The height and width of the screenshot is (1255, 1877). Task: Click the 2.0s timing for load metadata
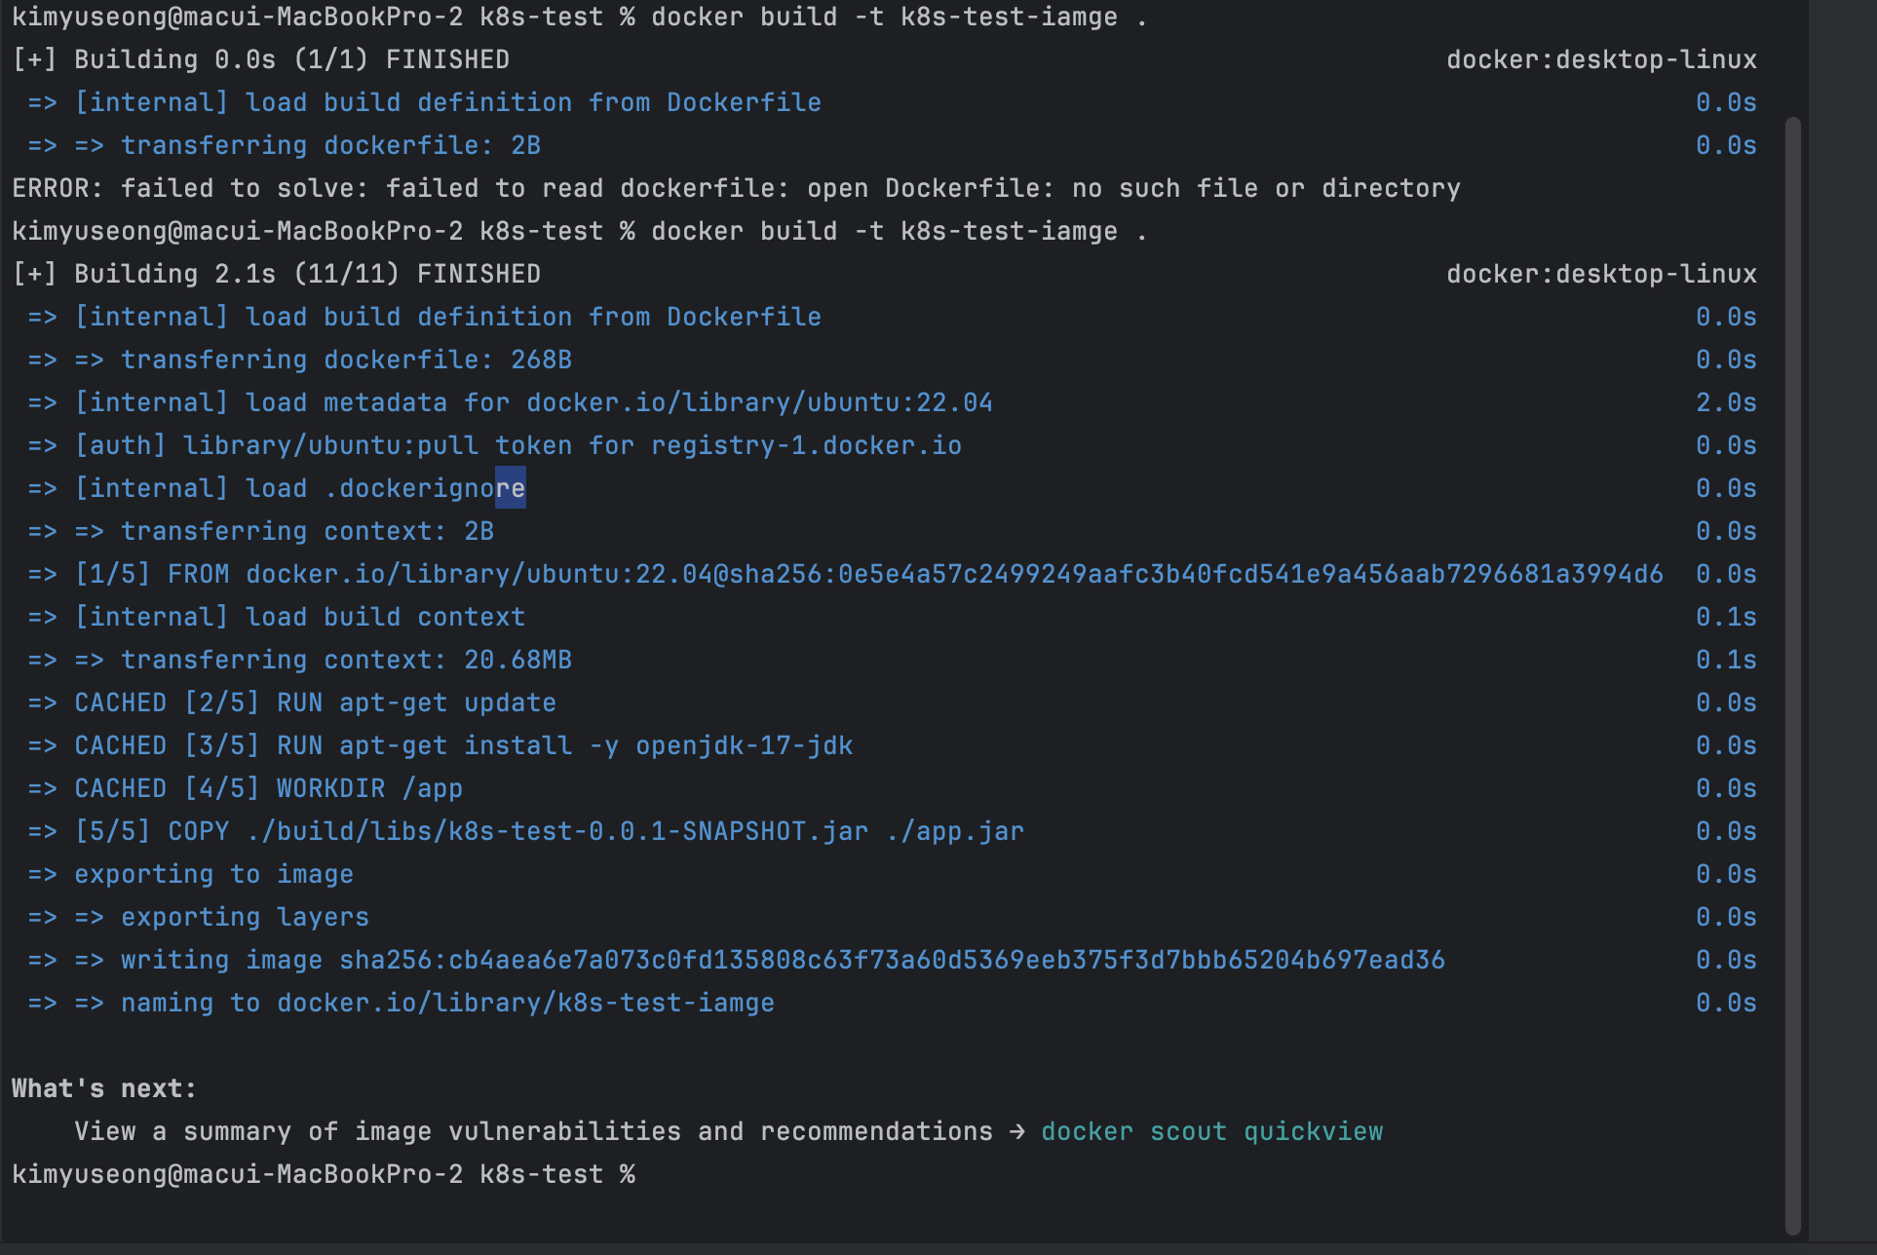(x=1726, y=402)
